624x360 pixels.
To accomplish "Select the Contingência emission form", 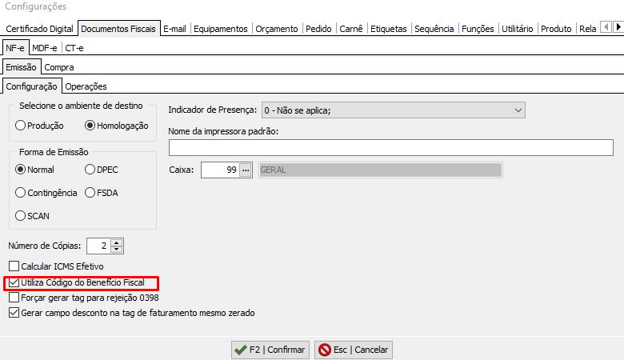I will click(x=21, y=193).
